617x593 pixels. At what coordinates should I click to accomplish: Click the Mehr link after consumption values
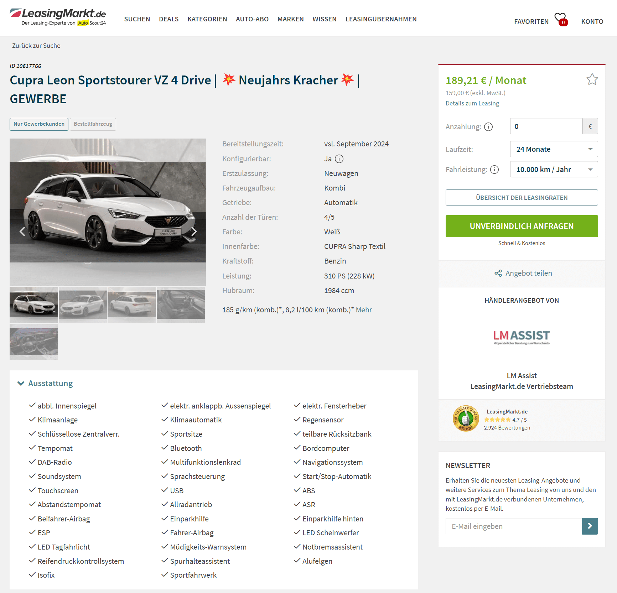(364, 310)
